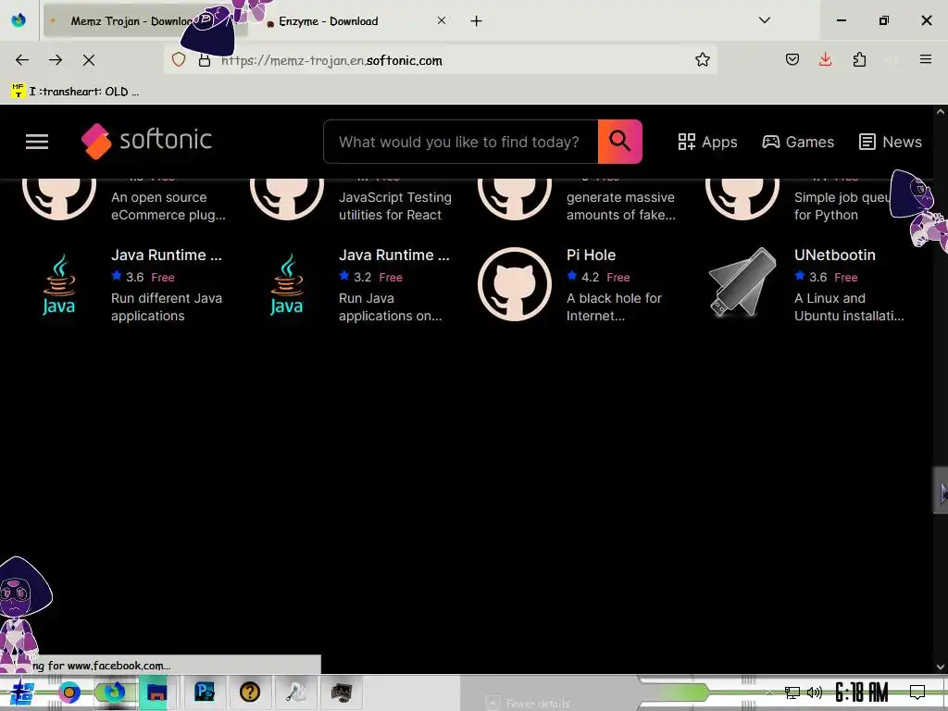Save the page to Pocket
Viewport: 948px width, 711px height.
[792, 59]
